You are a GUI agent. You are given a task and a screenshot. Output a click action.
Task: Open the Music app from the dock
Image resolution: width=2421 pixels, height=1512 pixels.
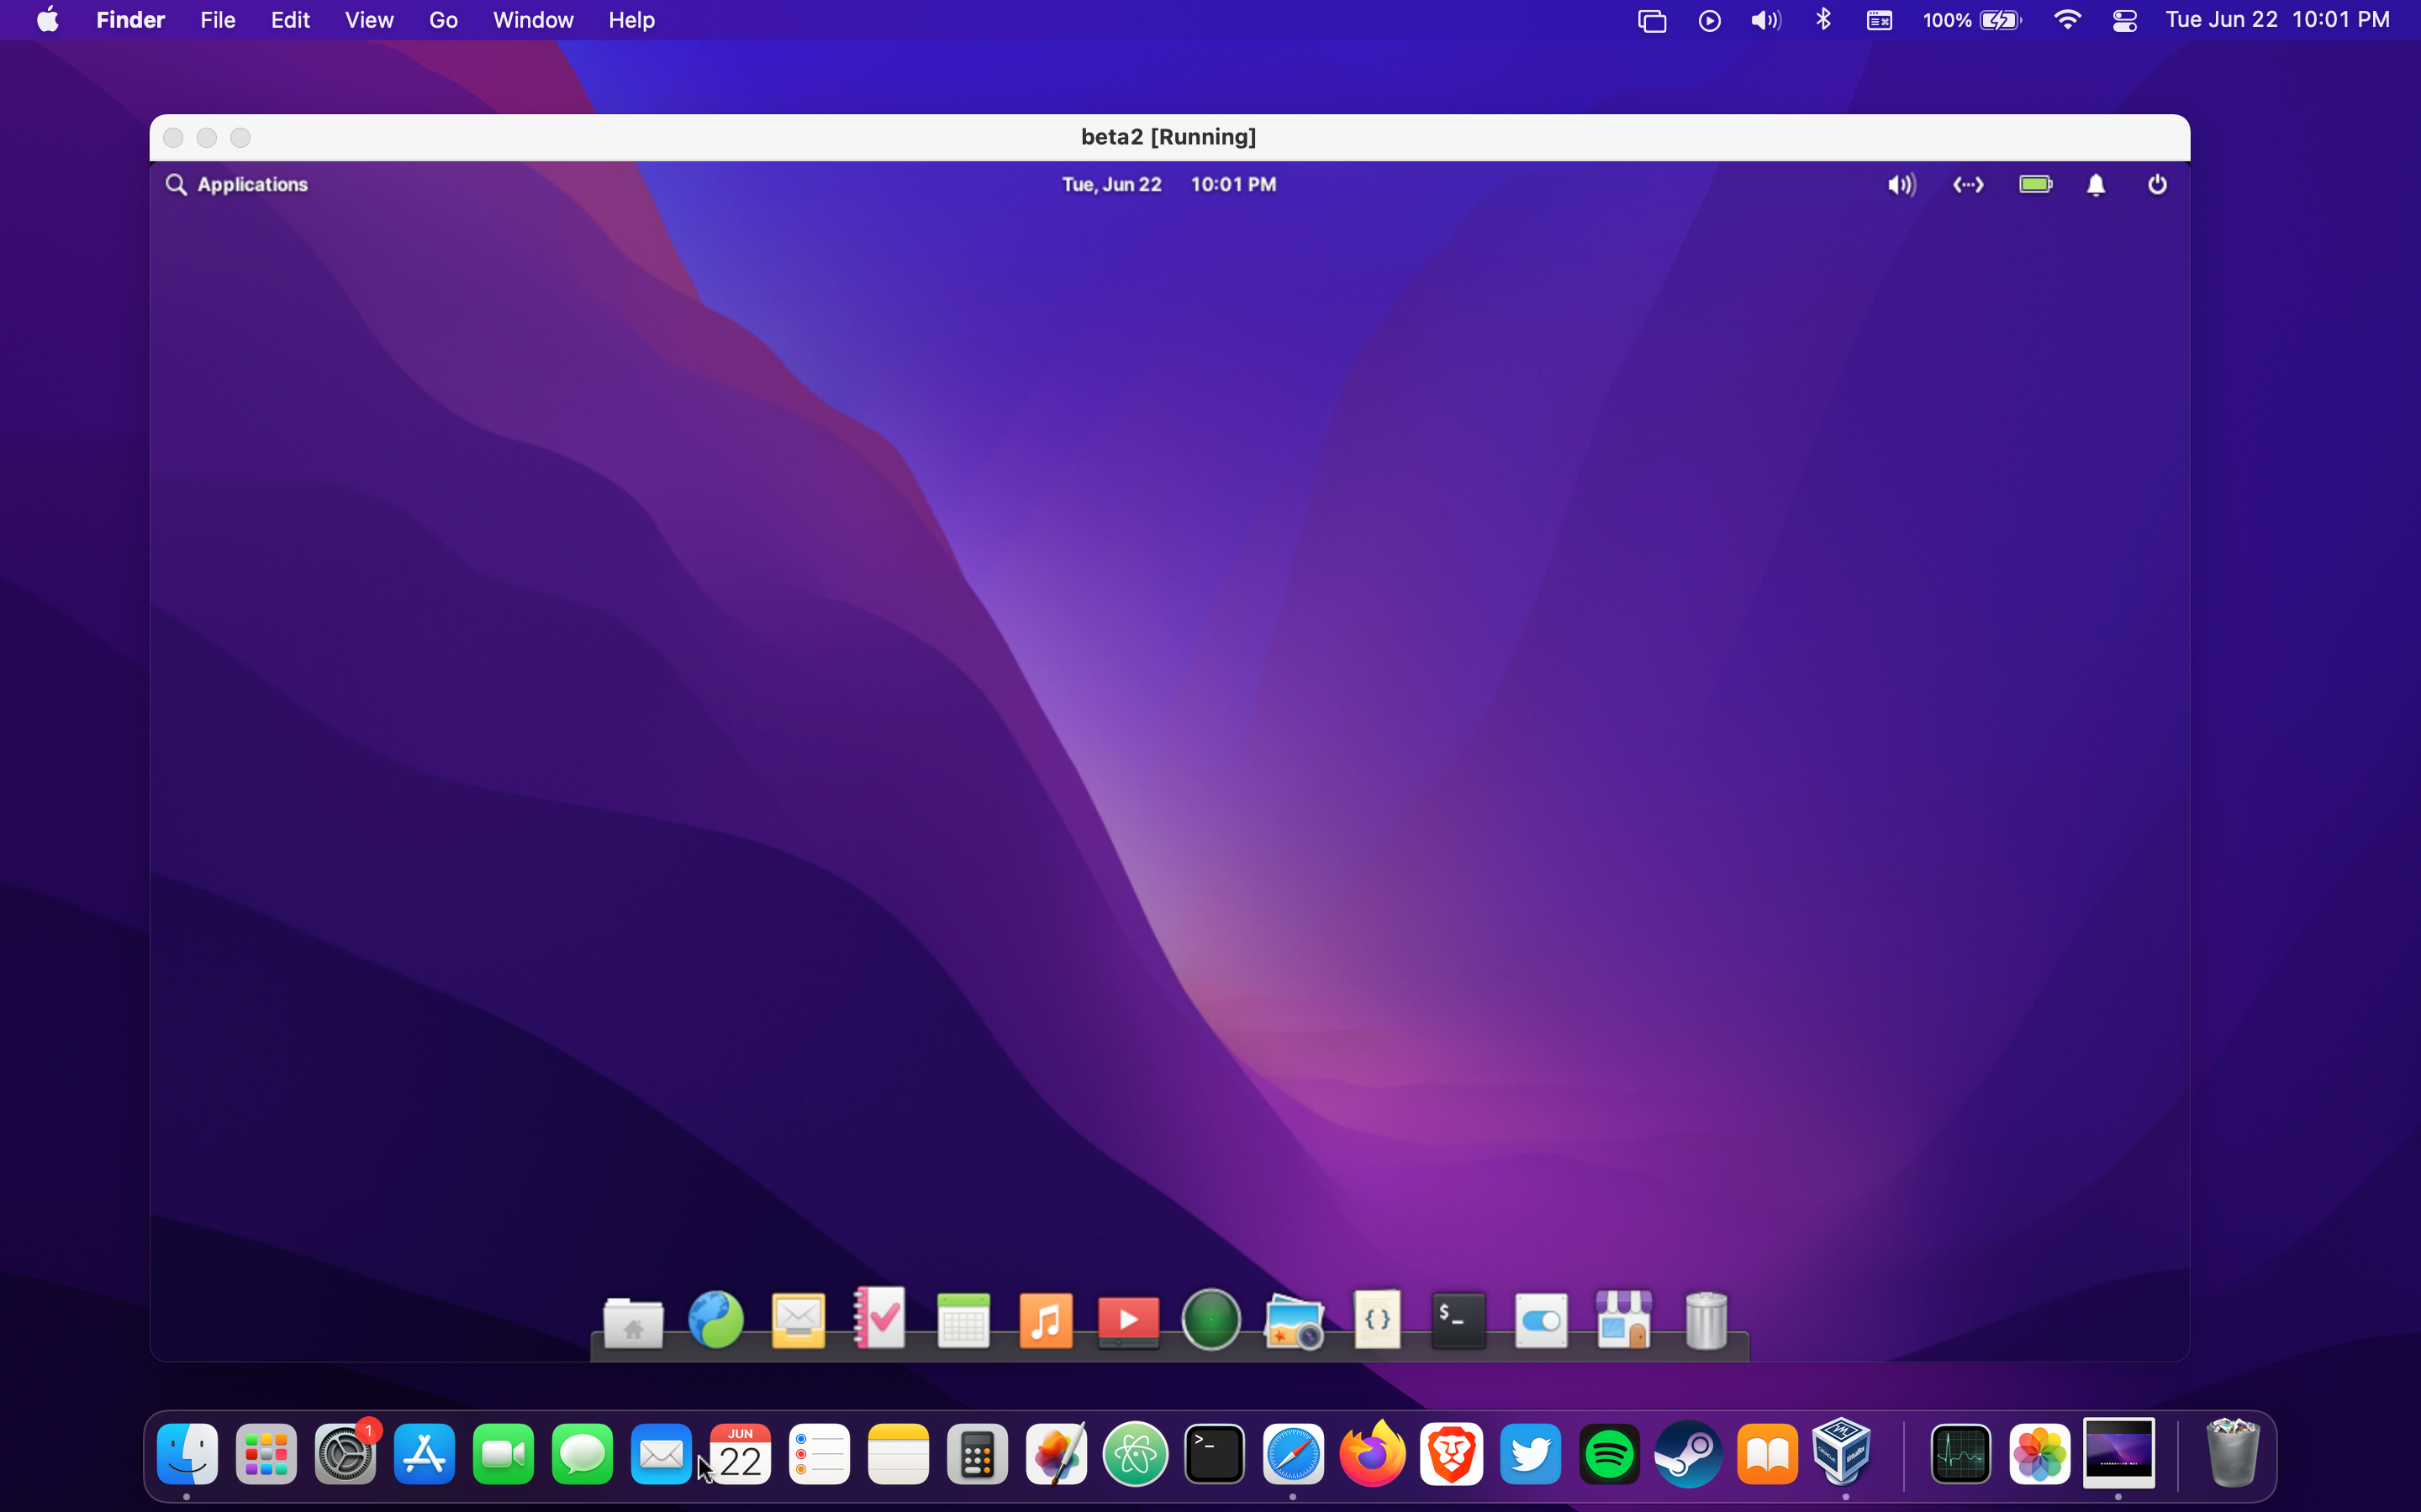[x=1046, y=1320]
